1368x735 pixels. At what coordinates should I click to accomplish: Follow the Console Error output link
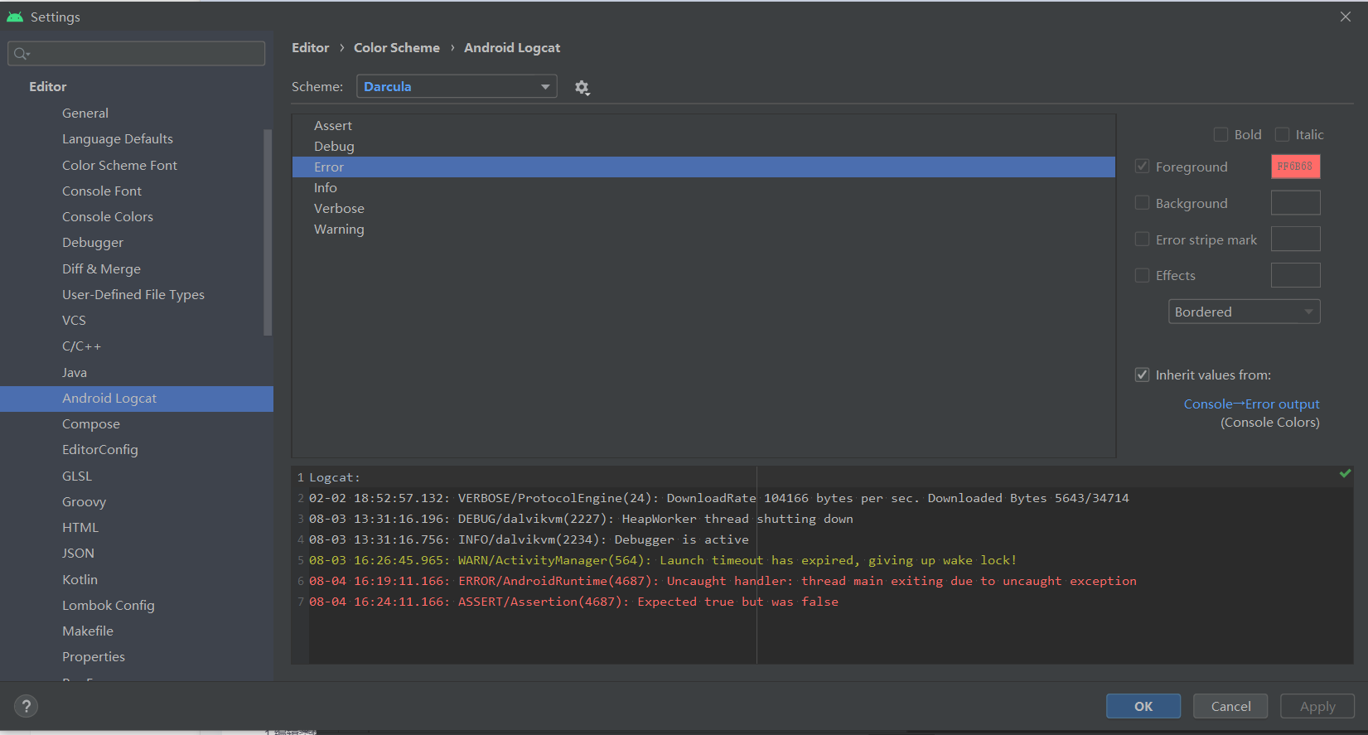(1251, 404)
